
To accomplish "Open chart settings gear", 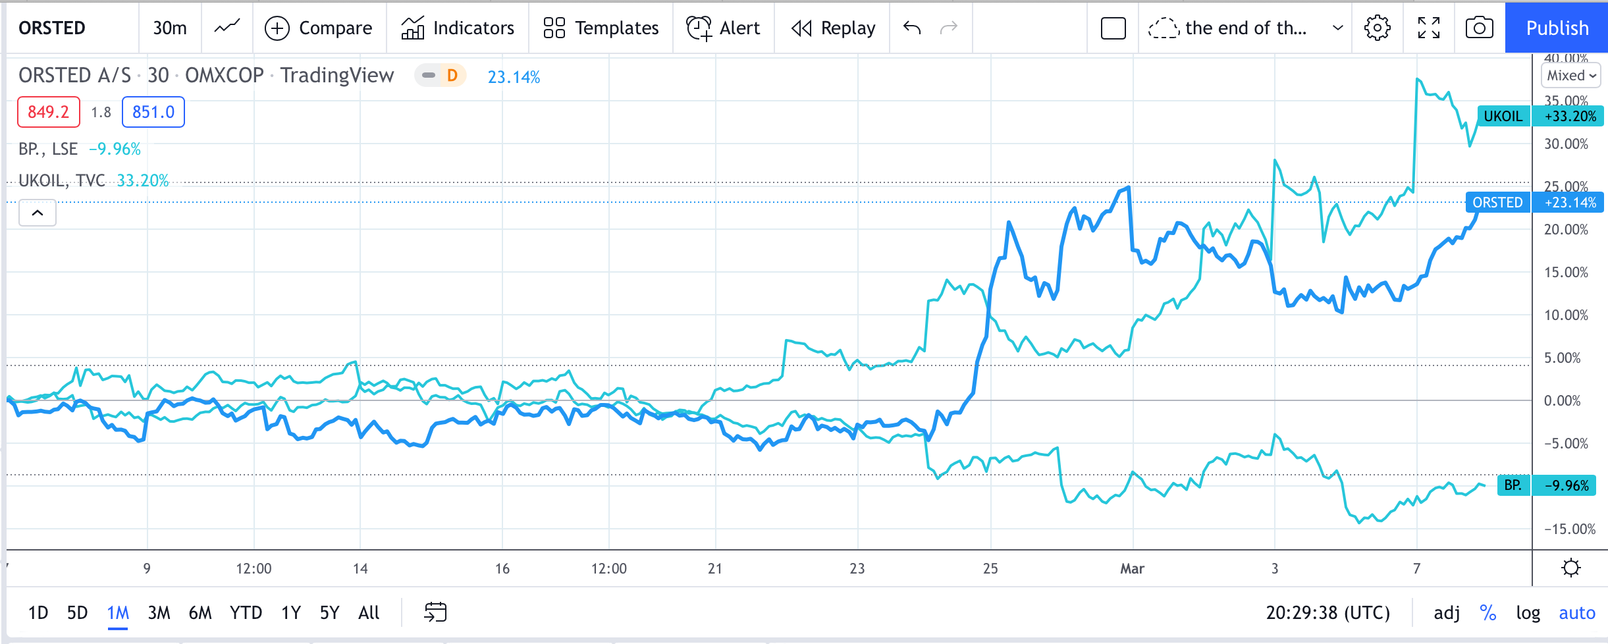I will click(x=1377, y=28).
